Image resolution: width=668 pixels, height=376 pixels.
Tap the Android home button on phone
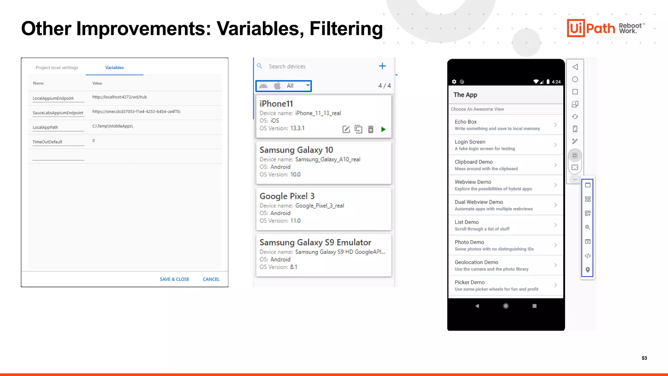[x=506, y=306]
